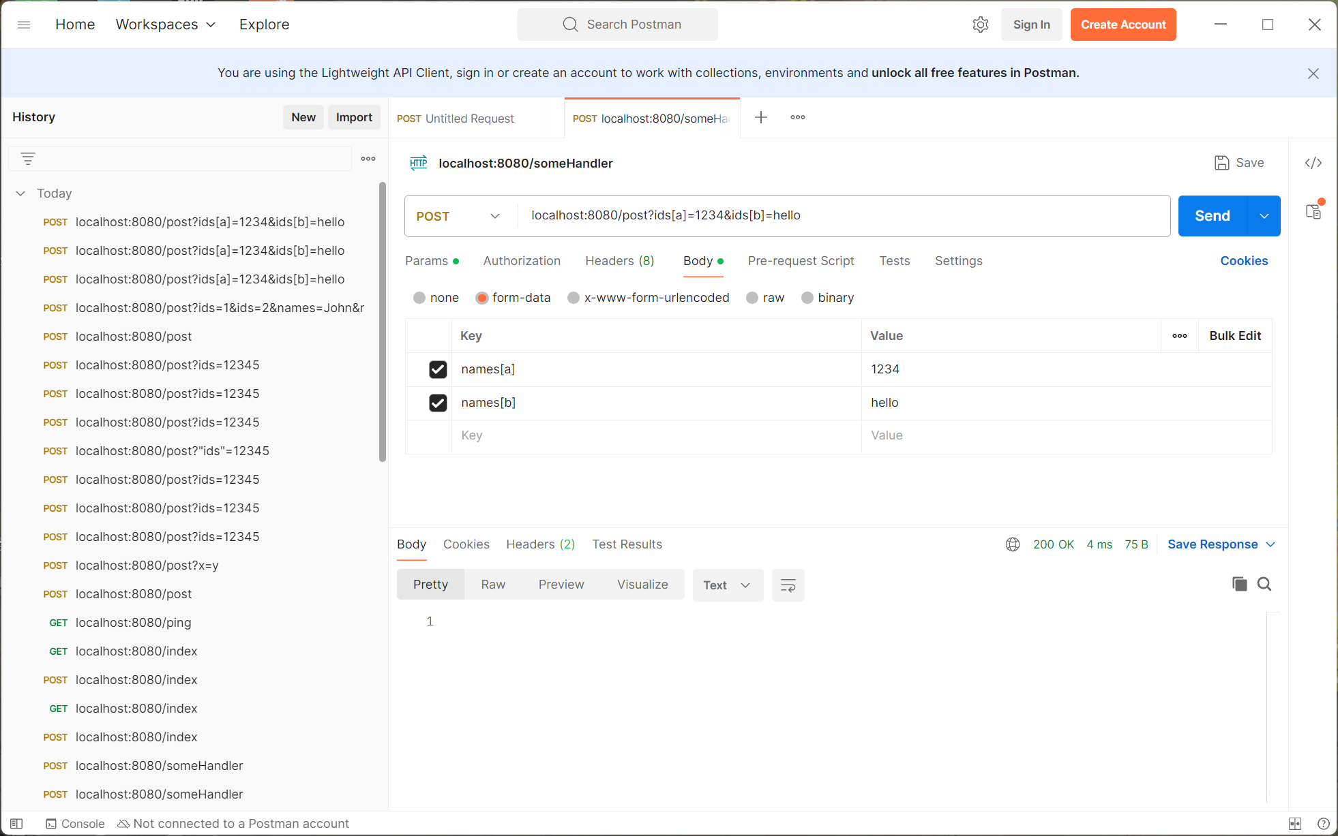Switch response view to Raw
This screenshot has width=1338, height=836.
tap(493, 585)
